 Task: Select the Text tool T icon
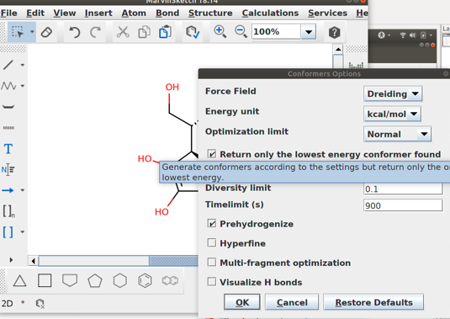click(8, 149)
